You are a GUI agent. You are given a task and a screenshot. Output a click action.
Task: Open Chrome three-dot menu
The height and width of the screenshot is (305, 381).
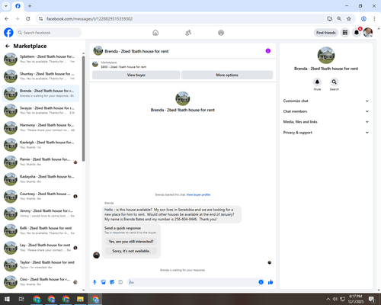(x=374, y=19)
